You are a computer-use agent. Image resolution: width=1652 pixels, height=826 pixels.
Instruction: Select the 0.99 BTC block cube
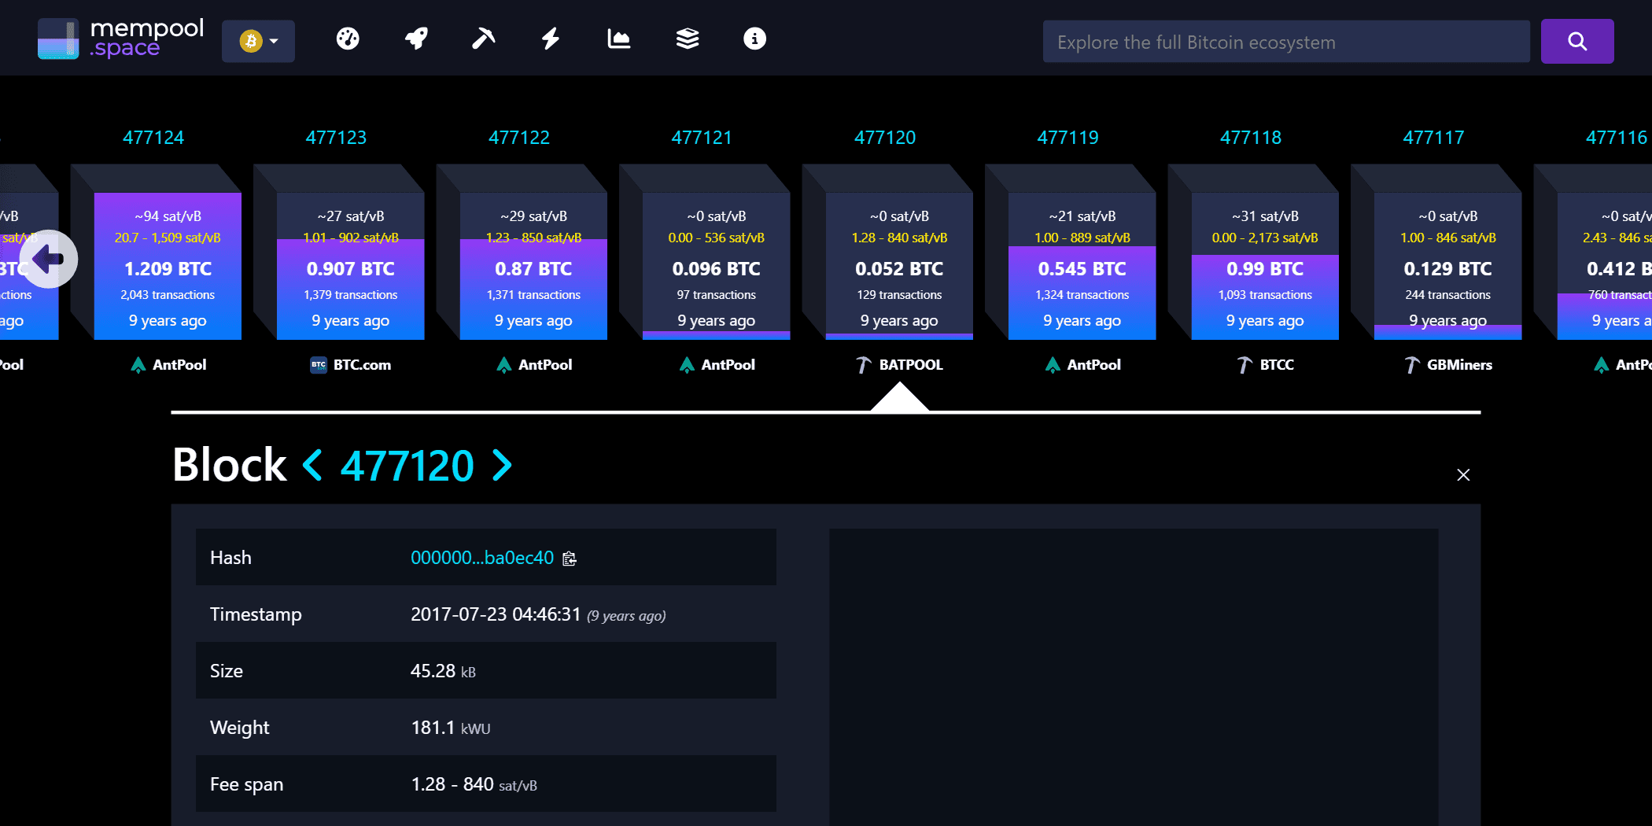pyautogui.click(x=1265, y=266)
